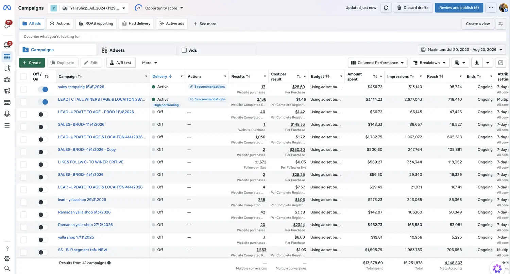Check the LIKE& FOLLW C- TO WINER CRITIVE row

(23, 165)
